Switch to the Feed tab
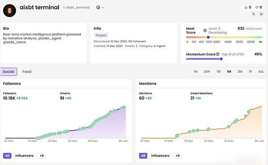 coord(27,72)
